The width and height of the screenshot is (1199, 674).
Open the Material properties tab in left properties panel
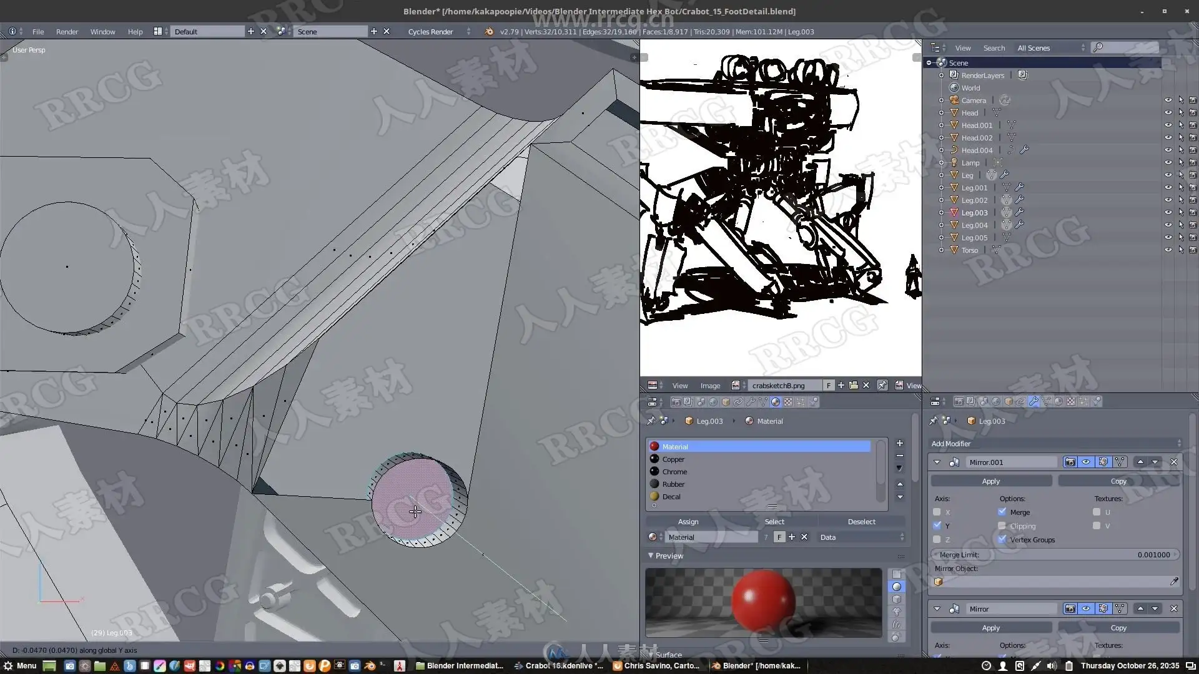pos(776,402)
